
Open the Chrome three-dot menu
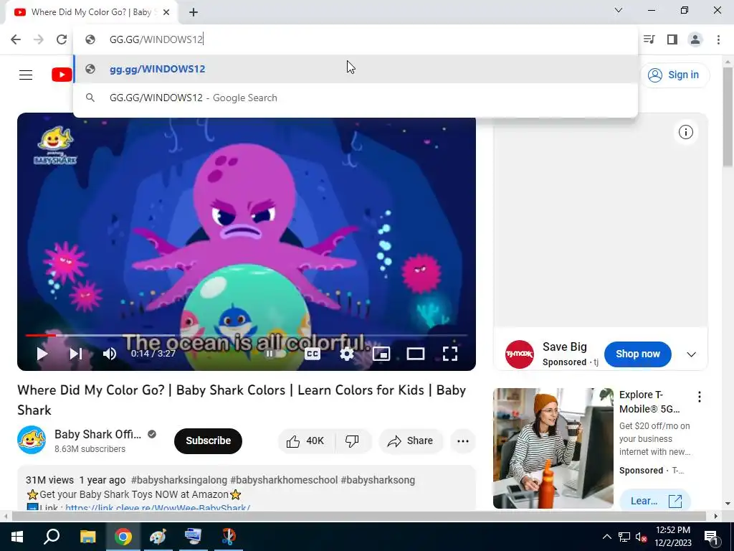(718, 39)
